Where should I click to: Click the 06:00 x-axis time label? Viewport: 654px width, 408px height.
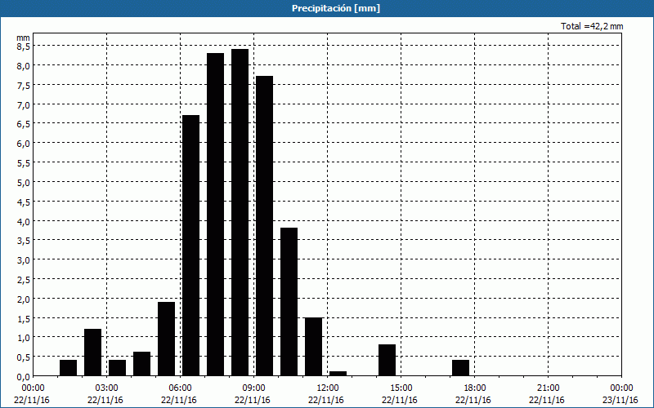coord(180,388)
